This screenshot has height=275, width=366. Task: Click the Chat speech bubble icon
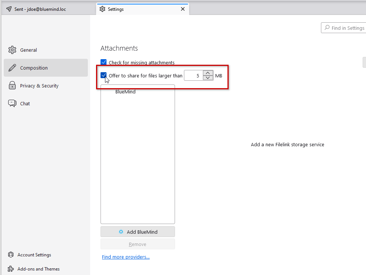pos(12,103)
